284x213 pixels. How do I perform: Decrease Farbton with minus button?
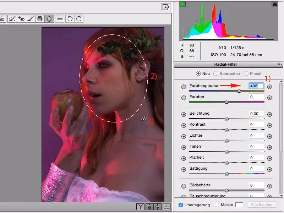click(184, 98)
